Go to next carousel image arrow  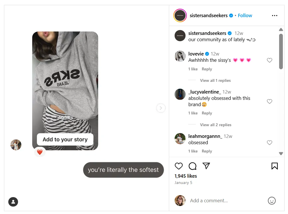[x=161, y=108]
